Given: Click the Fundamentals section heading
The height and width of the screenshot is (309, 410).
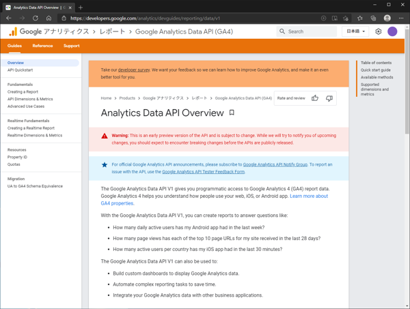Looking at the screenshot, I should click(20, 85).
